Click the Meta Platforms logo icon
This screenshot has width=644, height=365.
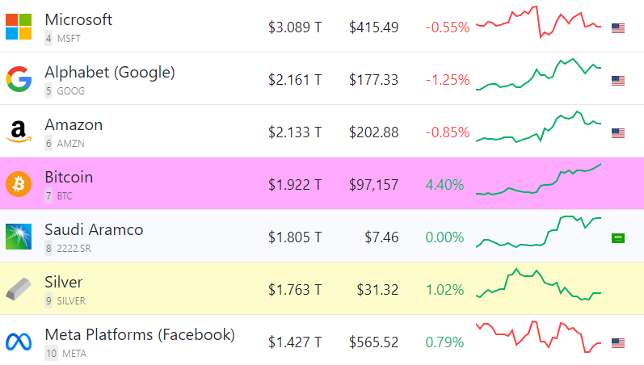click(x=19, y=342)
